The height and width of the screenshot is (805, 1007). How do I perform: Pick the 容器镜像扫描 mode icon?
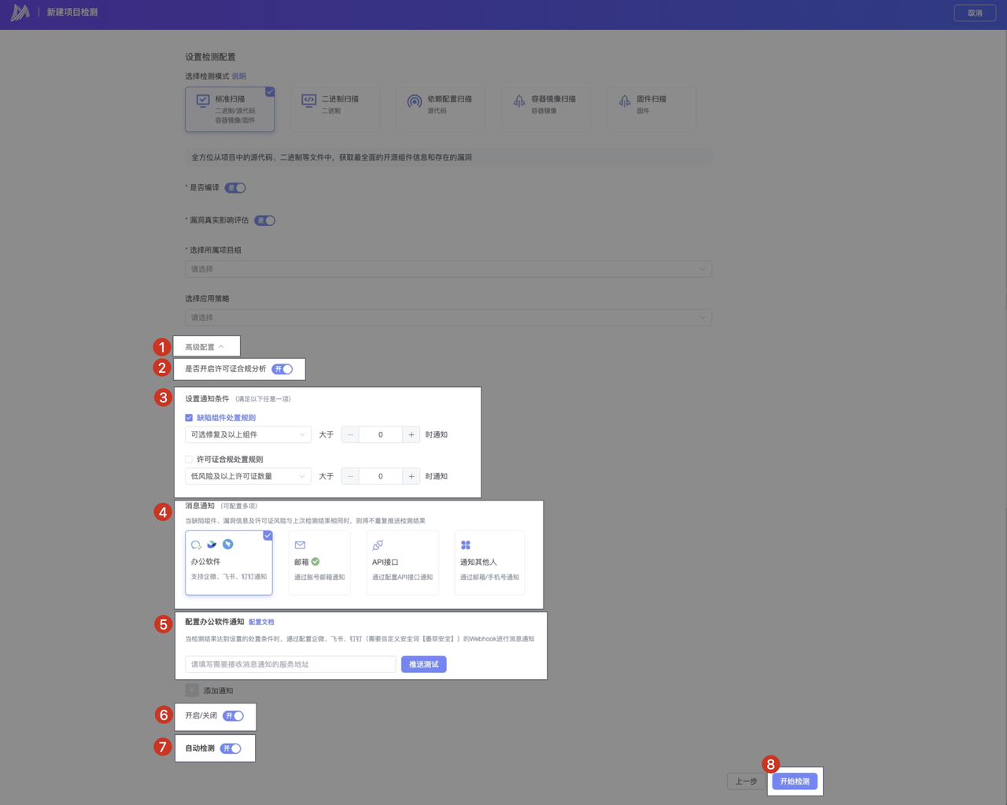519,102
